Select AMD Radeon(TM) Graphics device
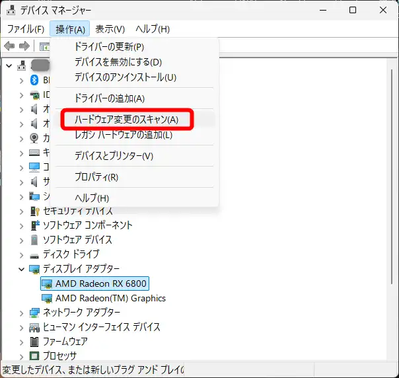This screenshot has height=378, width=399. coord(110,298)
